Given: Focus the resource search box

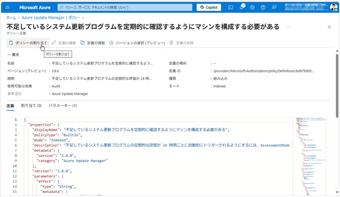Looking at the screenshot, I should pos(125,7).
